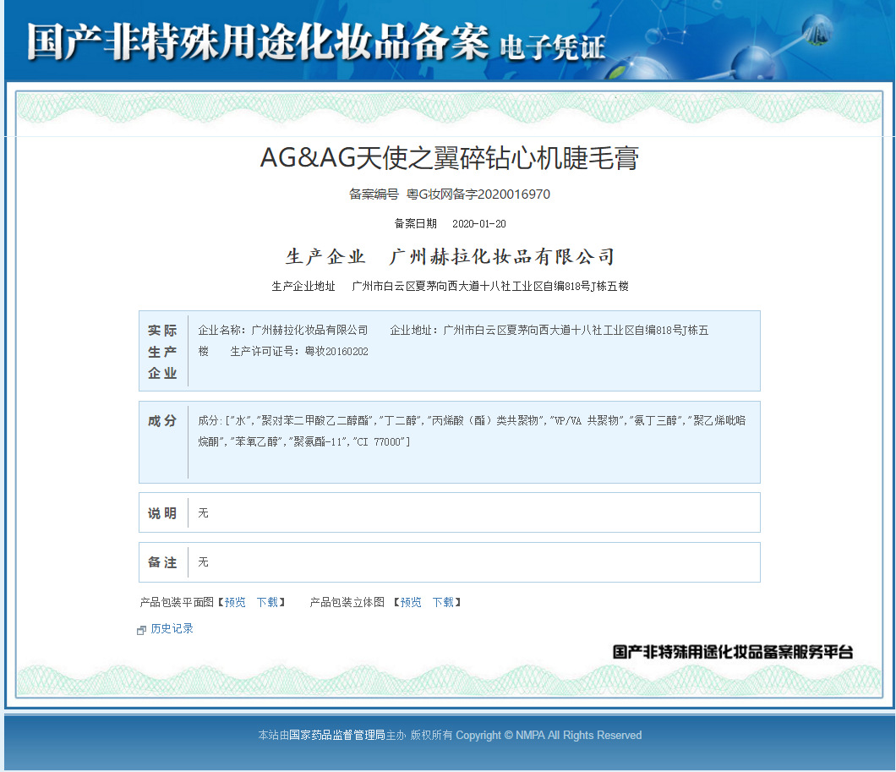The image size is (896, 772).
Task: Click the 说明 field showing 无
Action: click(203, 513)
